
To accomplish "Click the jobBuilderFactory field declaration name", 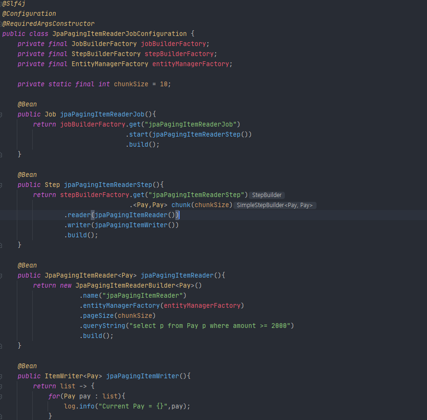I will (173, 44).
